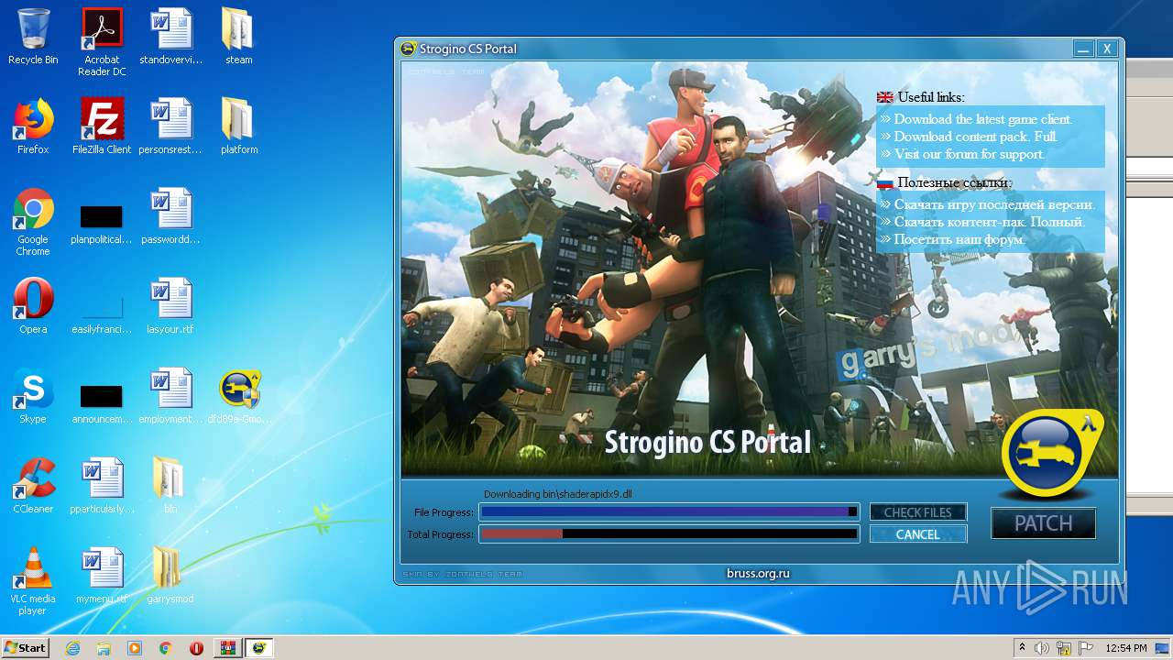
Task: Open the garrysmod folder icon
Action: 170,576
